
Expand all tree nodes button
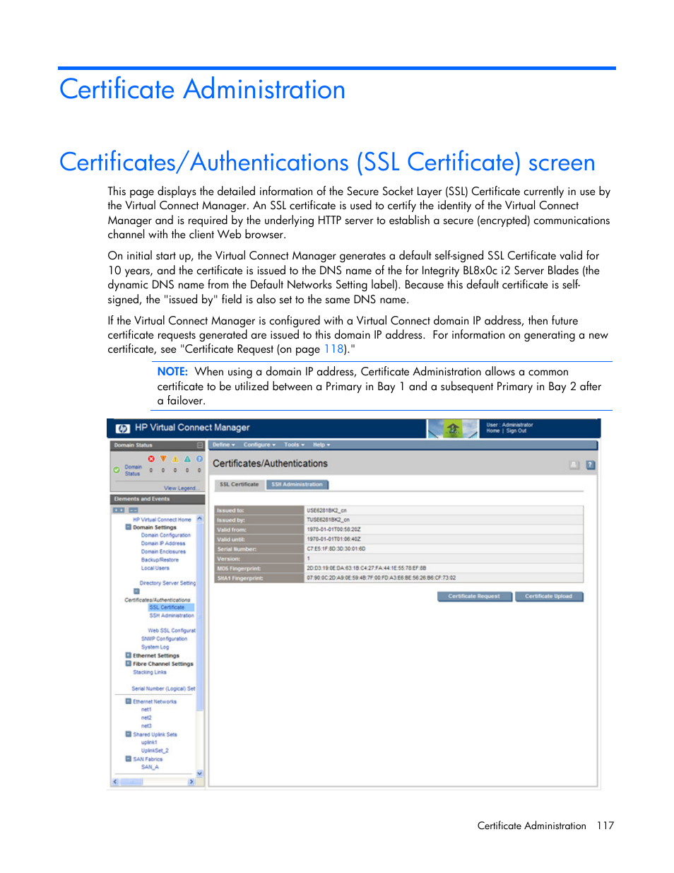point(119,510)
